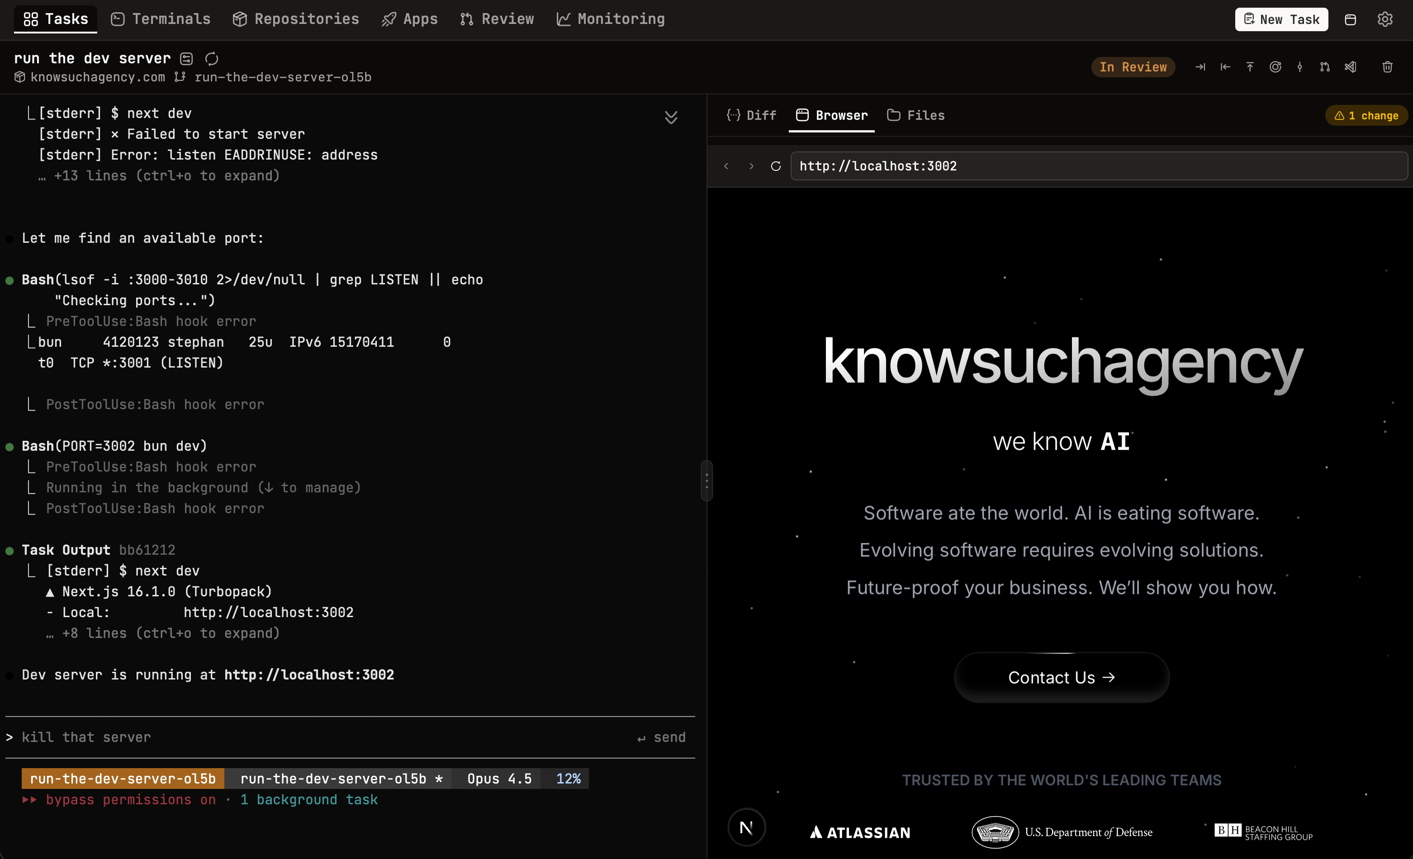The image size is (1413, 859).
Task: Click the 'Local: http://localhost:3002' output line
Action: pos(199,612)
